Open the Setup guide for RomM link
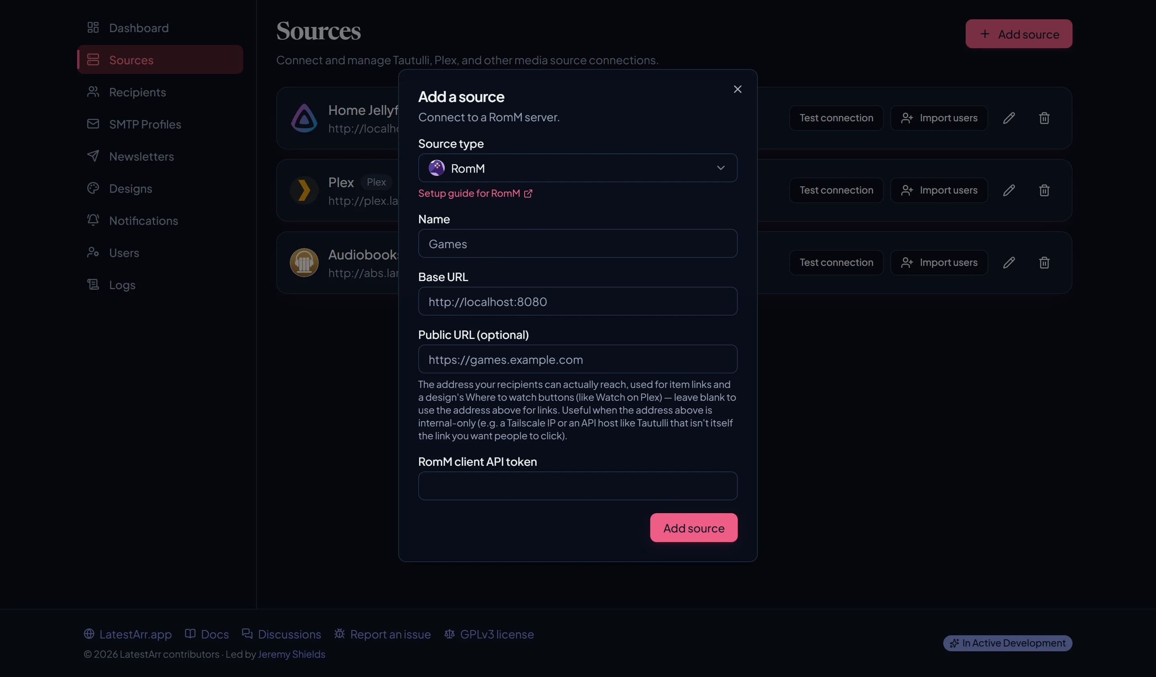The width and height of the screenshot is (1156, 677). (x=475, y=193)
